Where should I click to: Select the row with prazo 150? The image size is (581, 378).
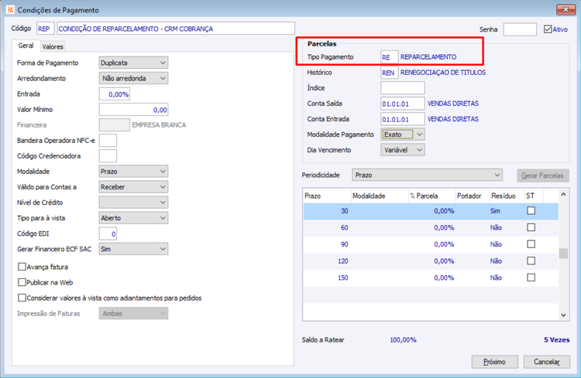click(431, 278)
